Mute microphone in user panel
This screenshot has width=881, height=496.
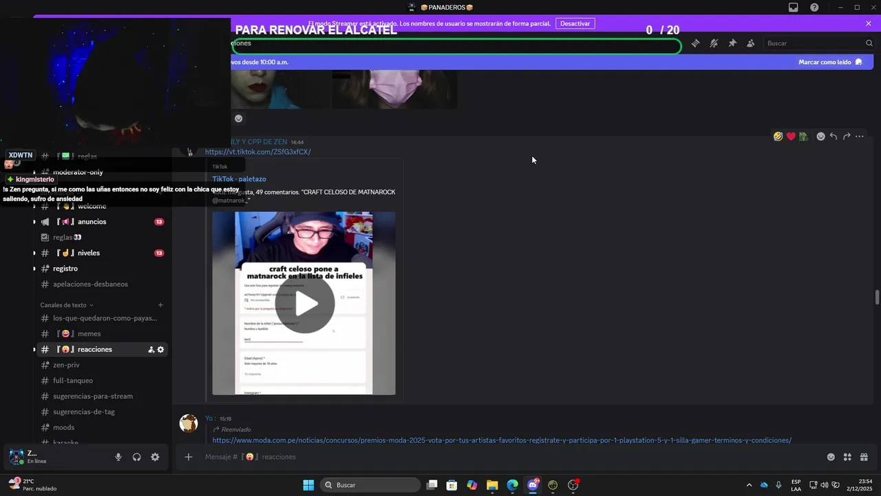coord(118,457)
